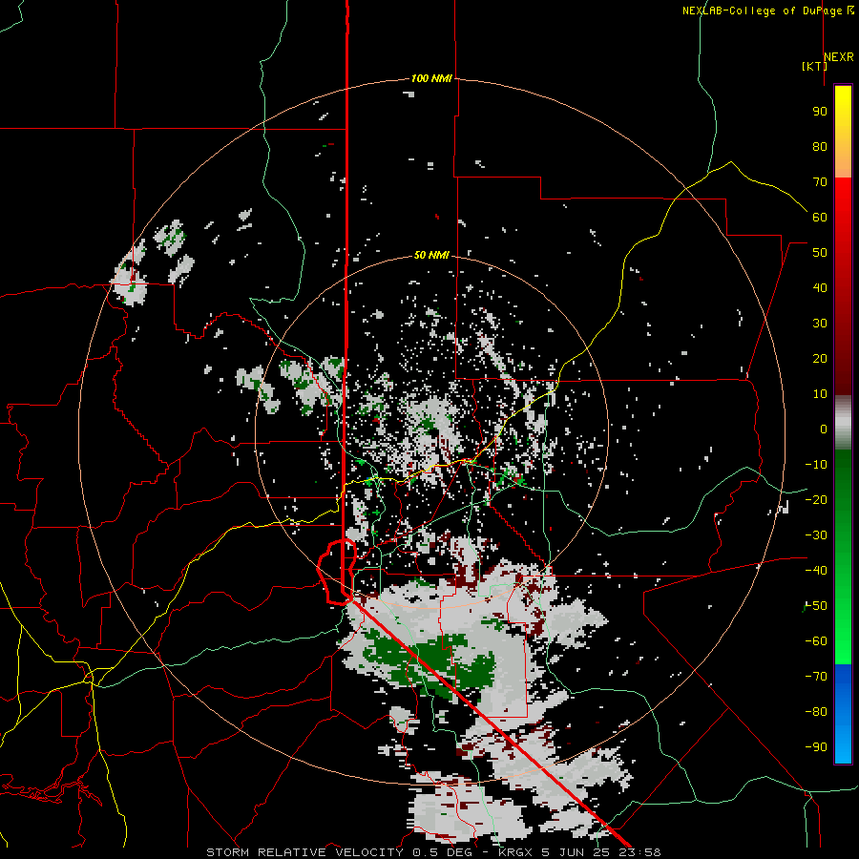Click the 30 value on the velocity scale
Screen dimensions: 859x859
click(820, 324)
